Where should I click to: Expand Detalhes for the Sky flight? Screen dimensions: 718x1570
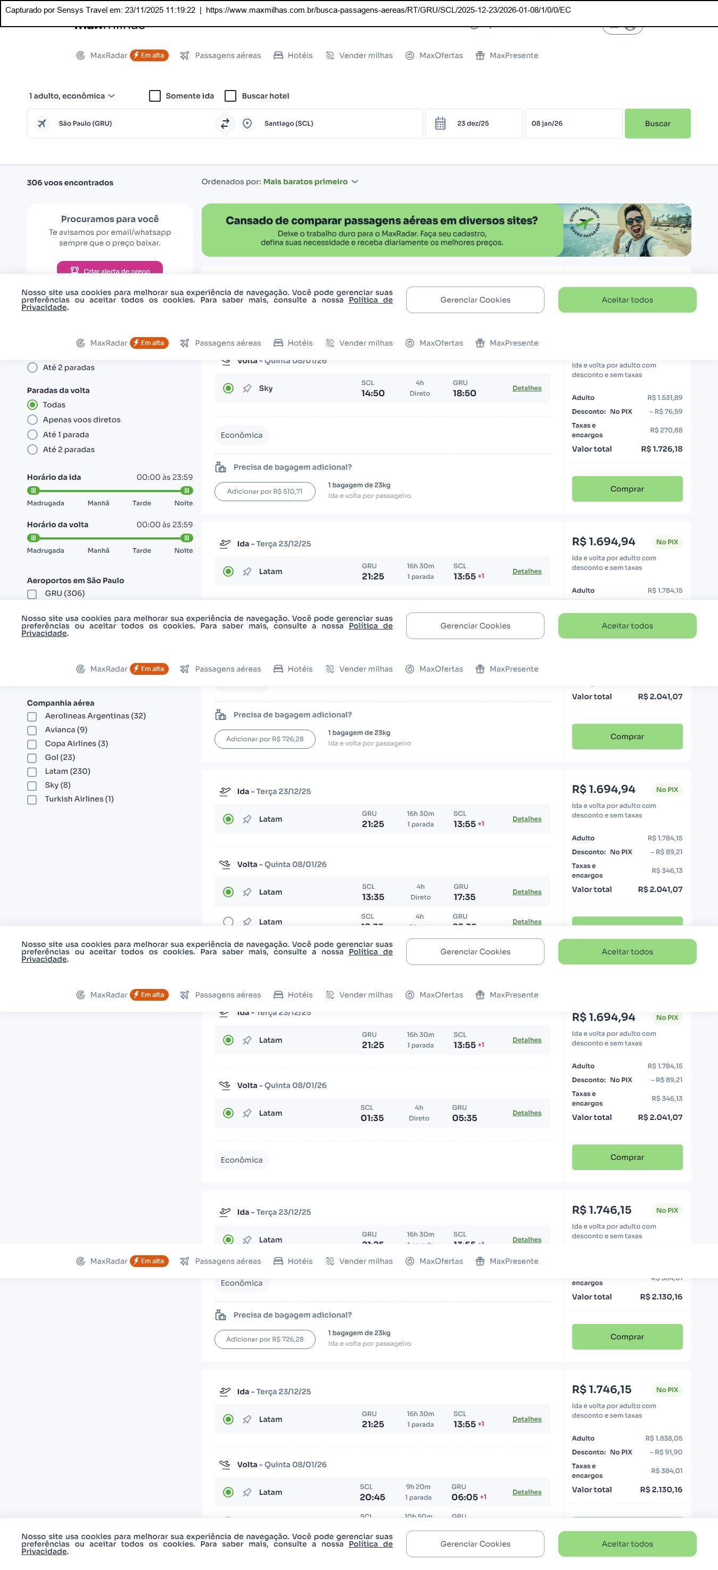pos(526,388)
